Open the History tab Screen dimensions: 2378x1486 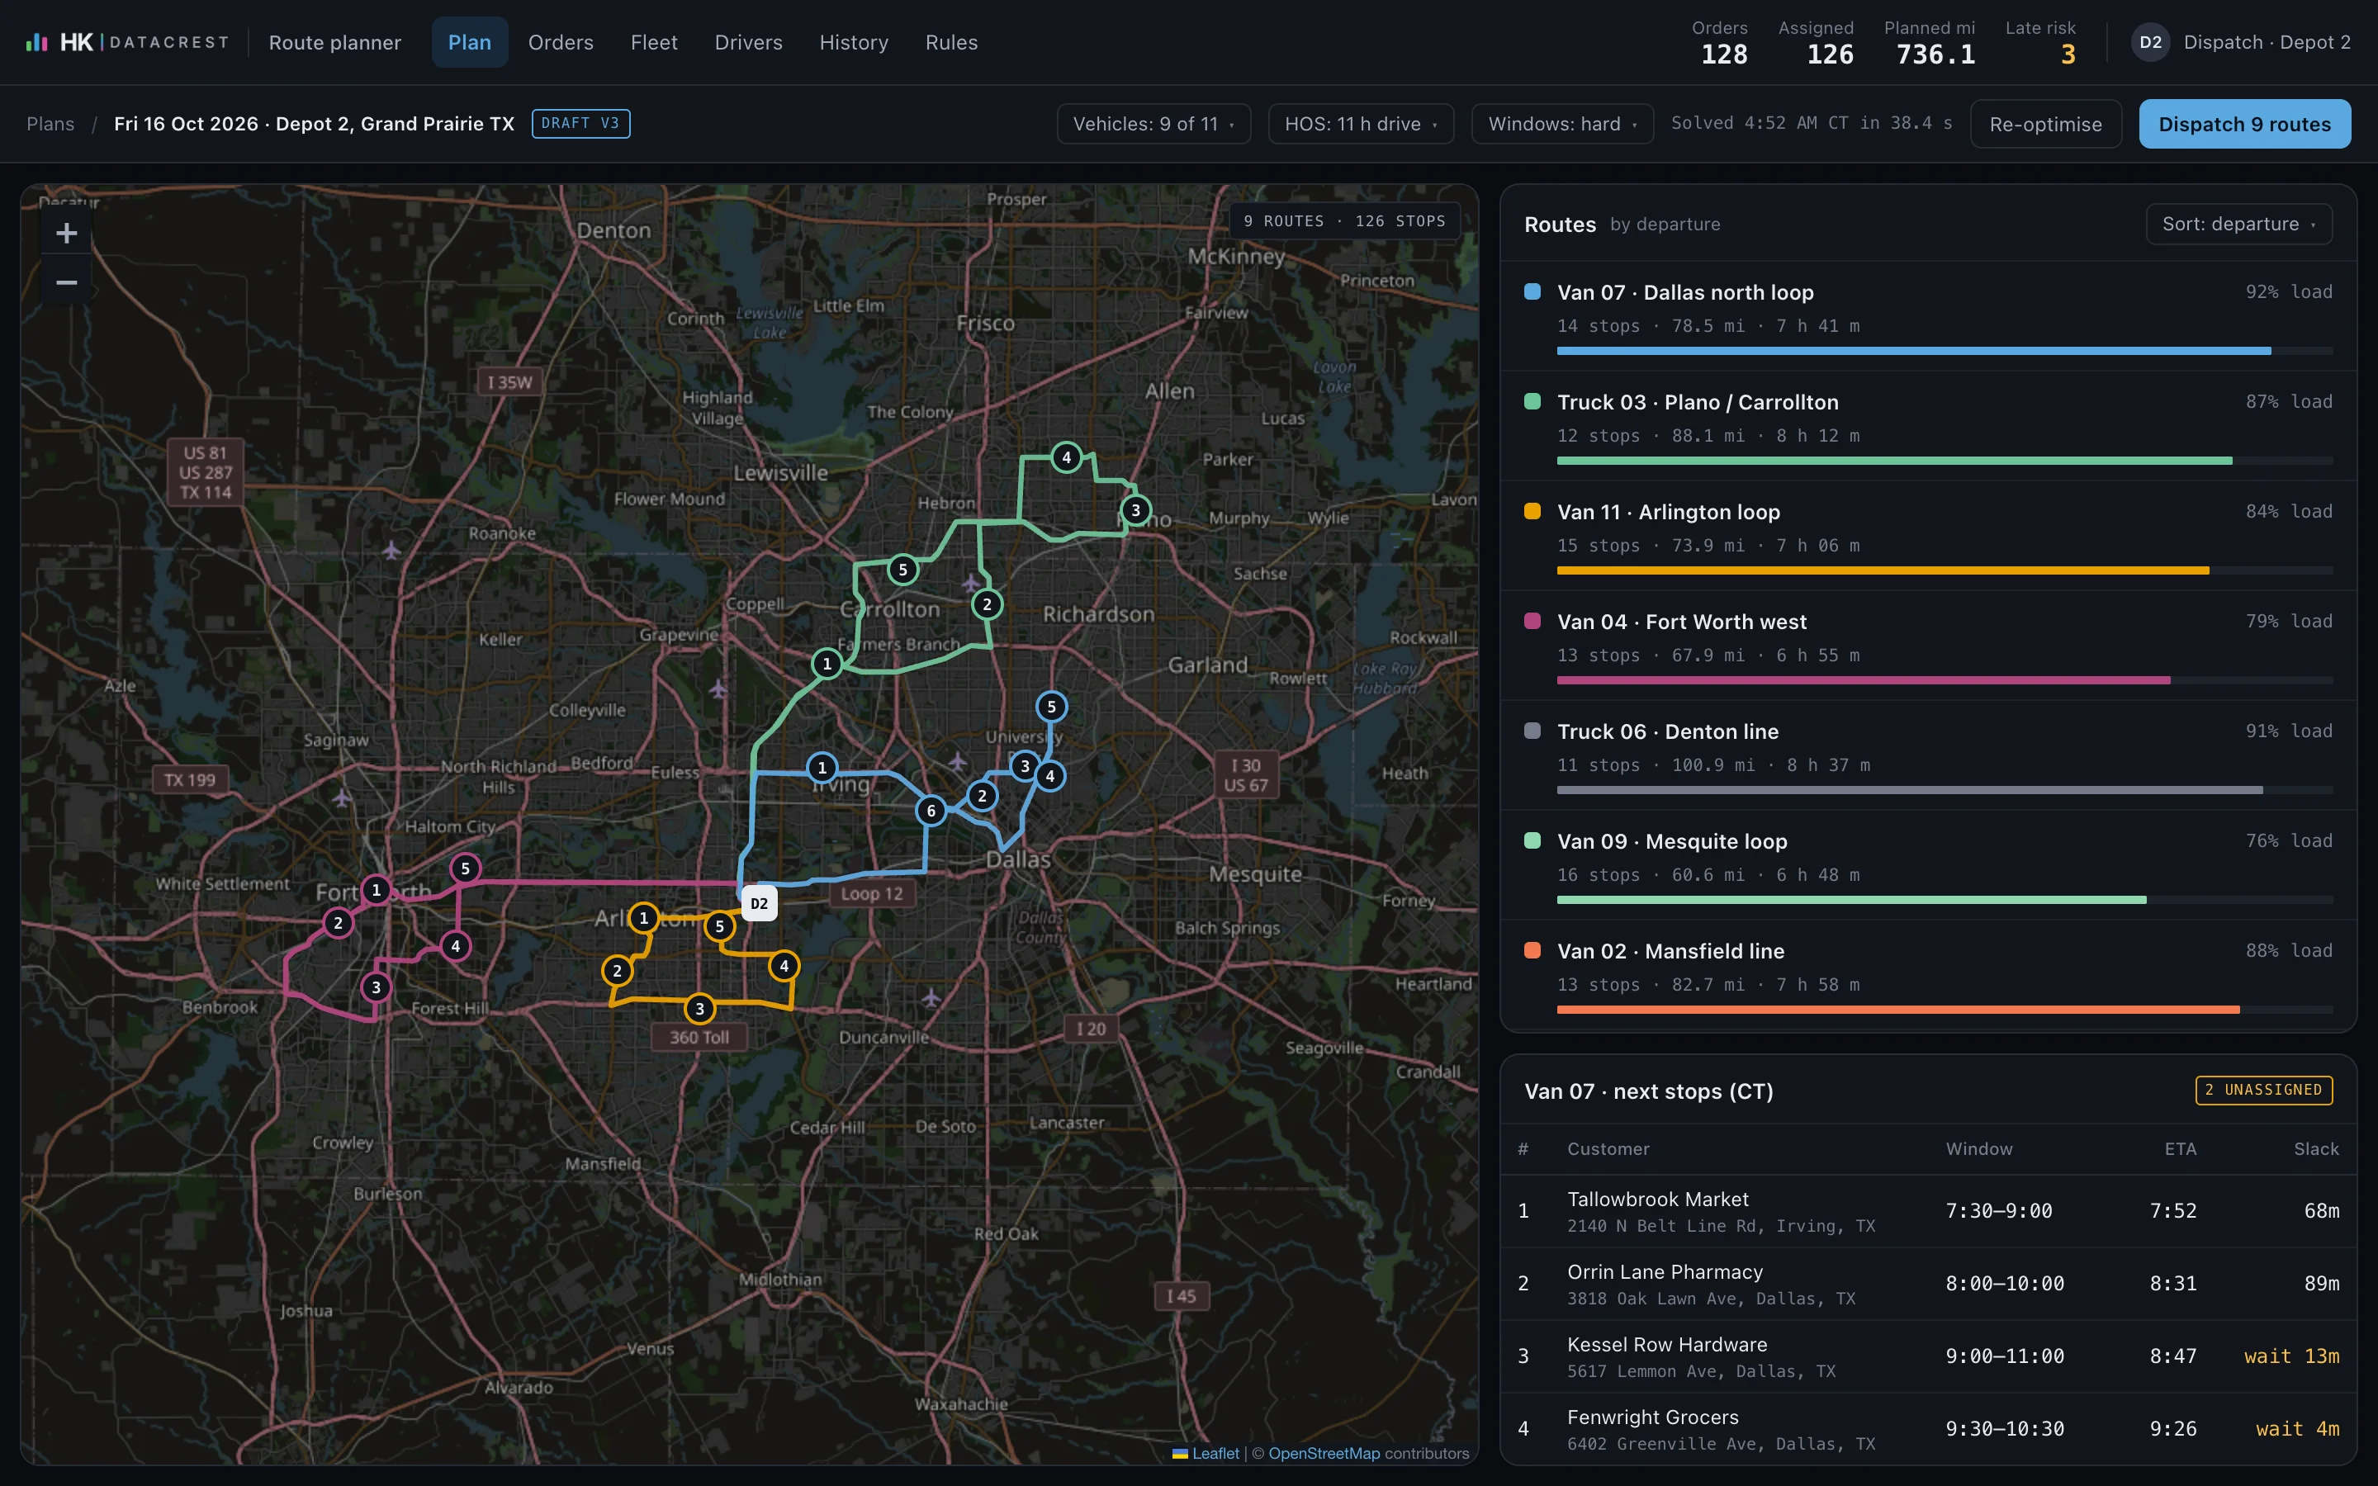pyautogui.click(x=854, y=42)
